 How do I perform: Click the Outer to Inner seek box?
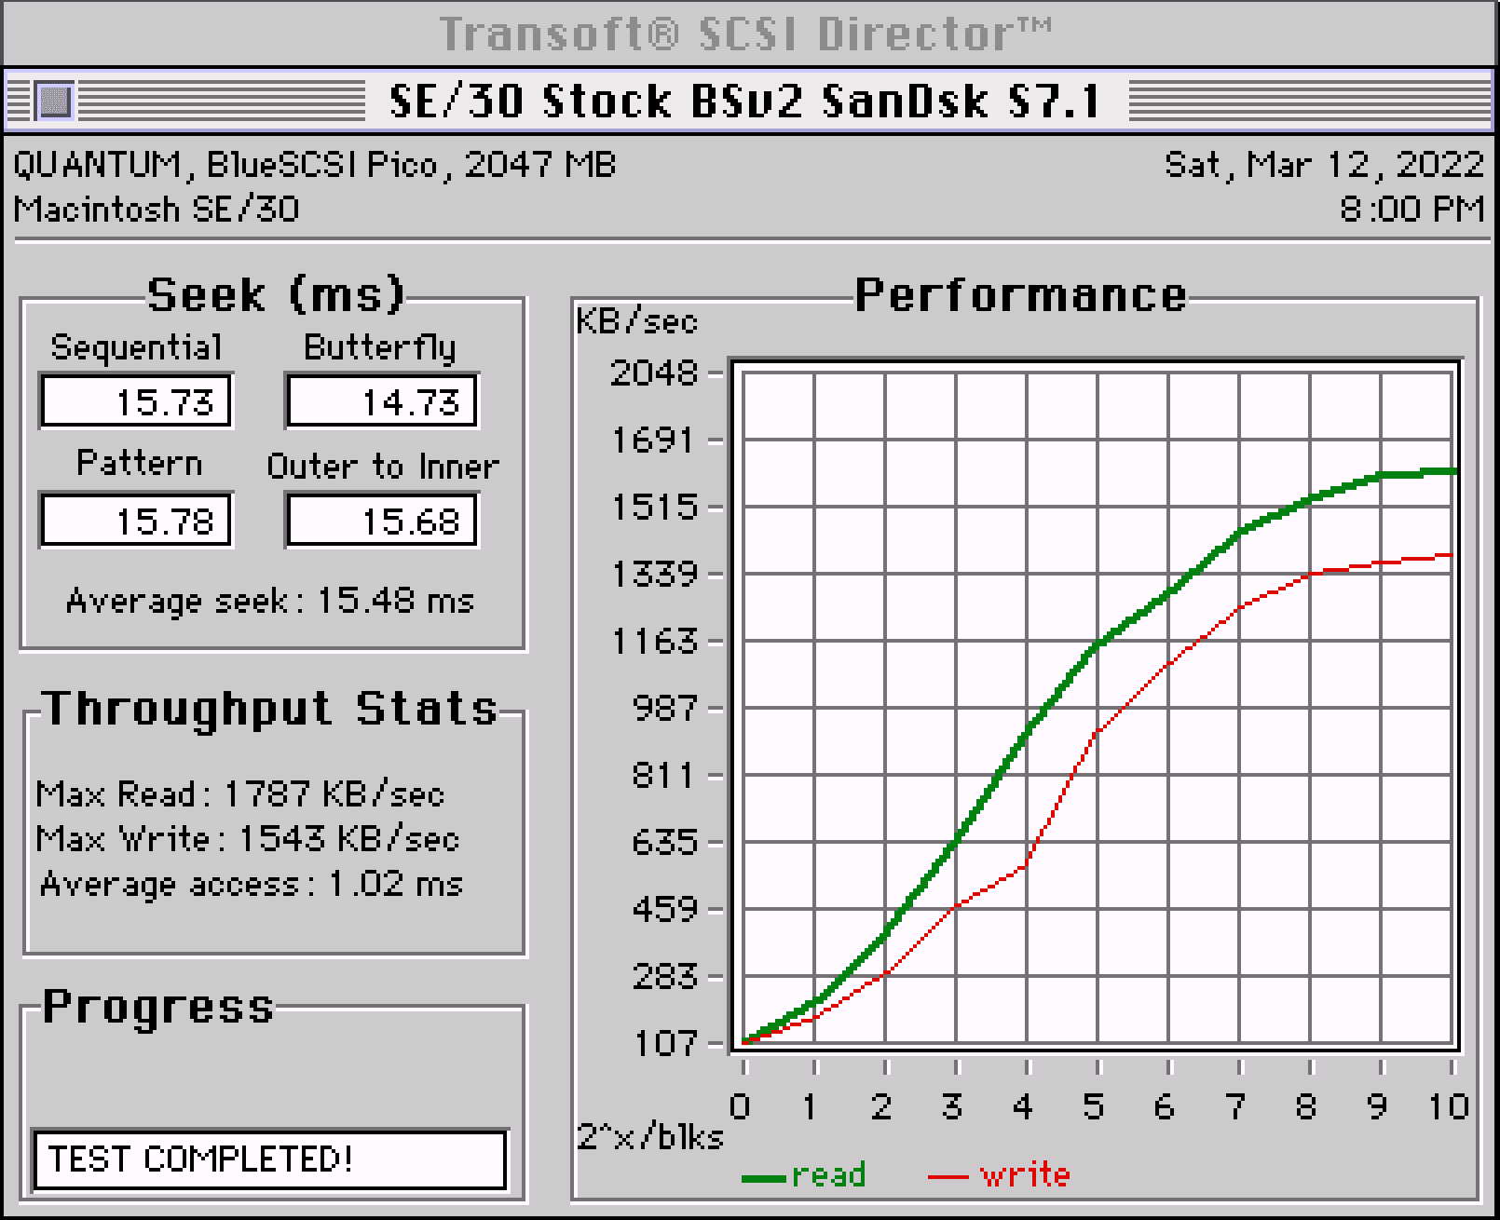click(x=382, y=520)
